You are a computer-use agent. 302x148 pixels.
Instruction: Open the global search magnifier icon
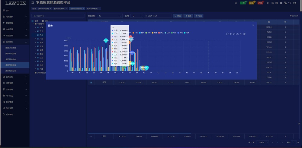point(236,3)
